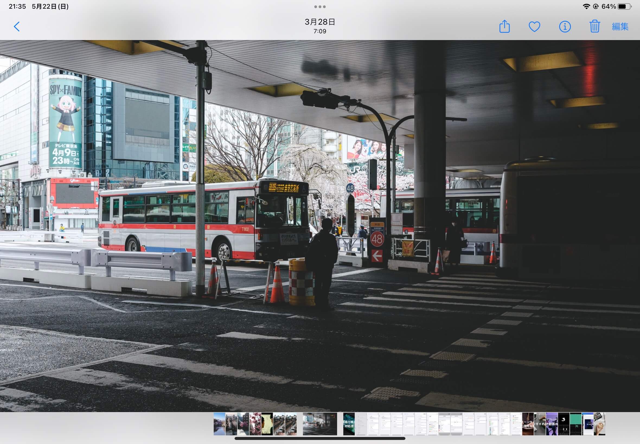Image resolution: width=640 pixels, height=444 pixels.
Task: Select the two silhouetted faces thumbnail
Action: [267, 424]
